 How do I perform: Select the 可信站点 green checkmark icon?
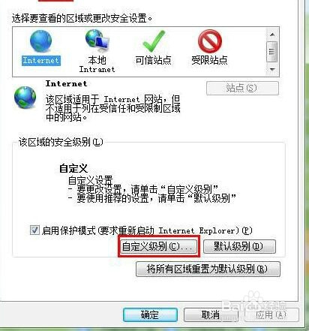click(x=154, y=41)
